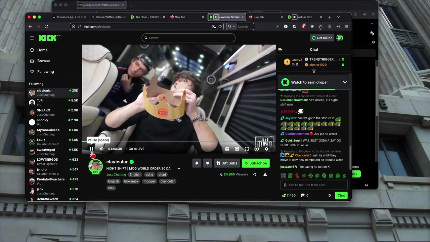Image resolution: width=430 pixels, height=242 pixels.
Task: Share the stream via share icon
Action: tap(254, 174)
